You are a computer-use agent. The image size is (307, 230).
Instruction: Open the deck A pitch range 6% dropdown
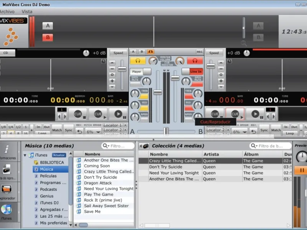(x=93, y=132)
